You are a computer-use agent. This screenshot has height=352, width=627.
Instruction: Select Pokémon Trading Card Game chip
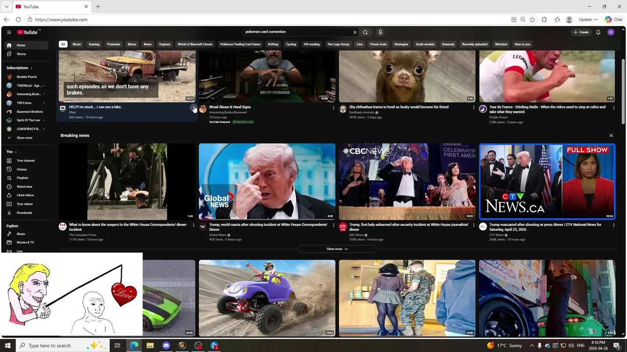click(241, 44)
